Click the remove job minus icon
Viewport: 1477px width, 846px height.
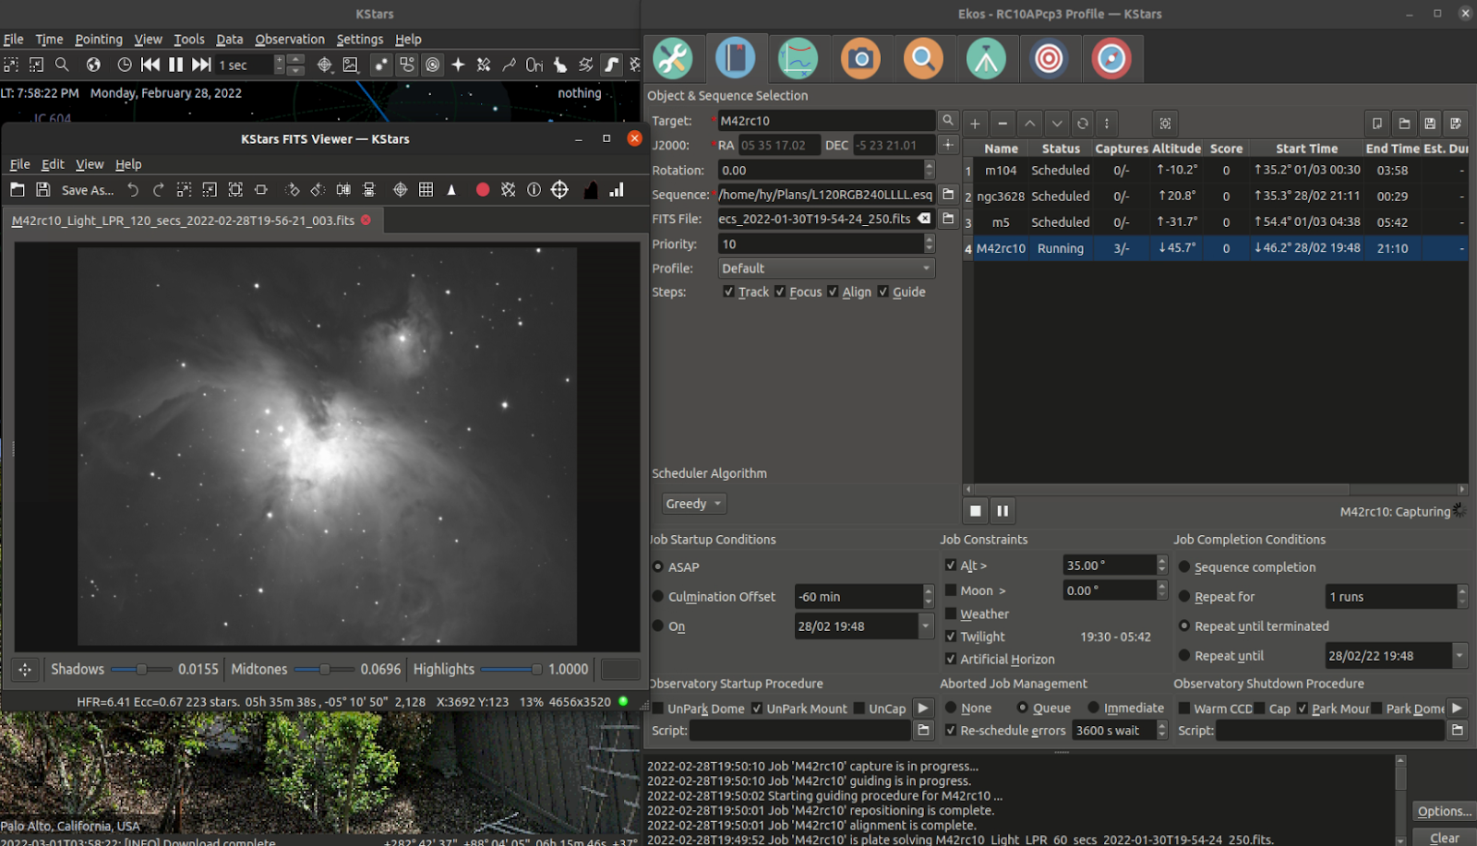tap(1003, 124)
